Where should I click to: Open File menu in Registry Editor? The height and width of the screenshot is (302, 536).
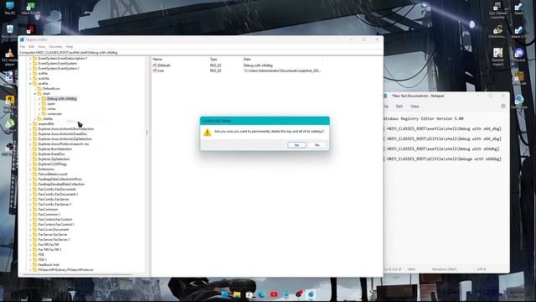pyautogui.click(x=23, y=47)
